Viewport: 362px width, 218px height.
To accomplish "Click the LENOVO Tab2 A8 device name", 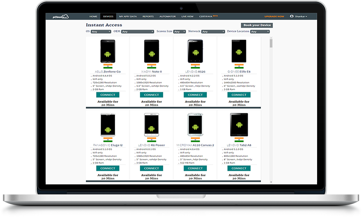I will (x=239, y=145).
